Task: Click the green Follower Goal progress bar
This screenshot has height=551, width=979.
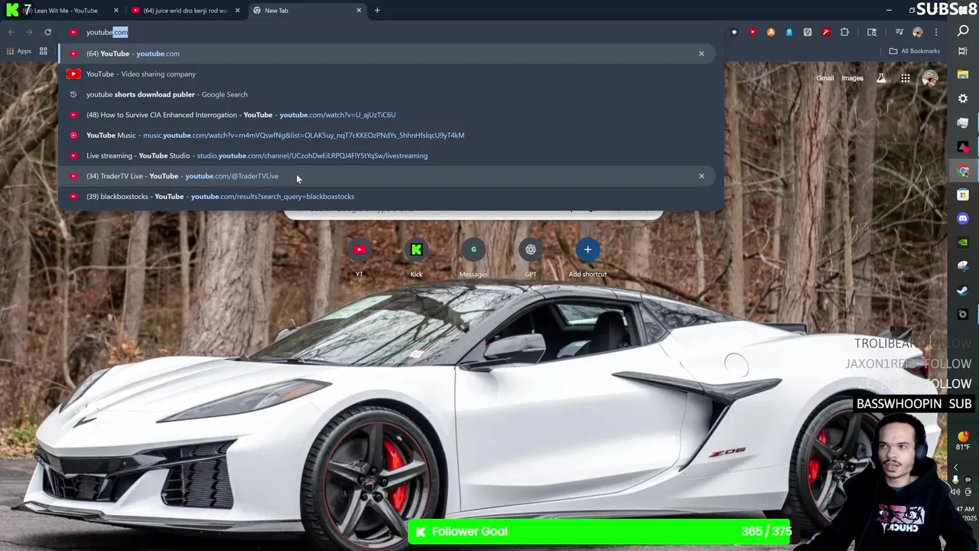Action: tap(600, 532)
